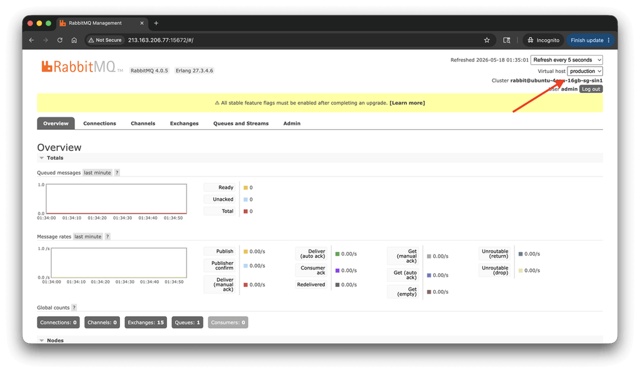Click the yellow Ready color swatch

click(246, 188)
